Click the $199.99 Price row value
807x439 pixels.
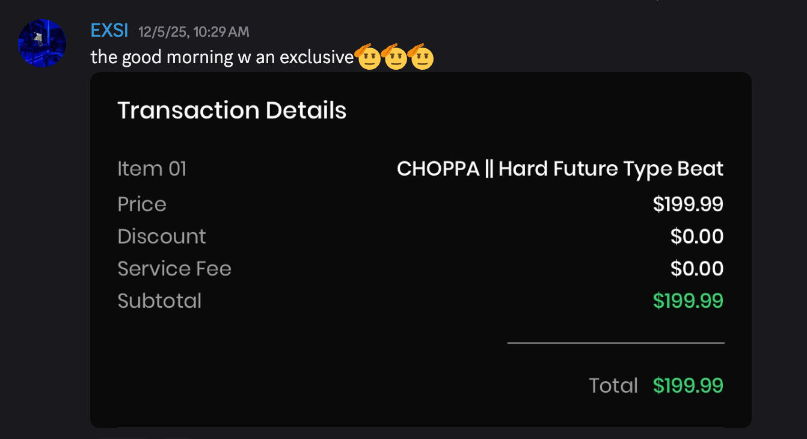688,204
